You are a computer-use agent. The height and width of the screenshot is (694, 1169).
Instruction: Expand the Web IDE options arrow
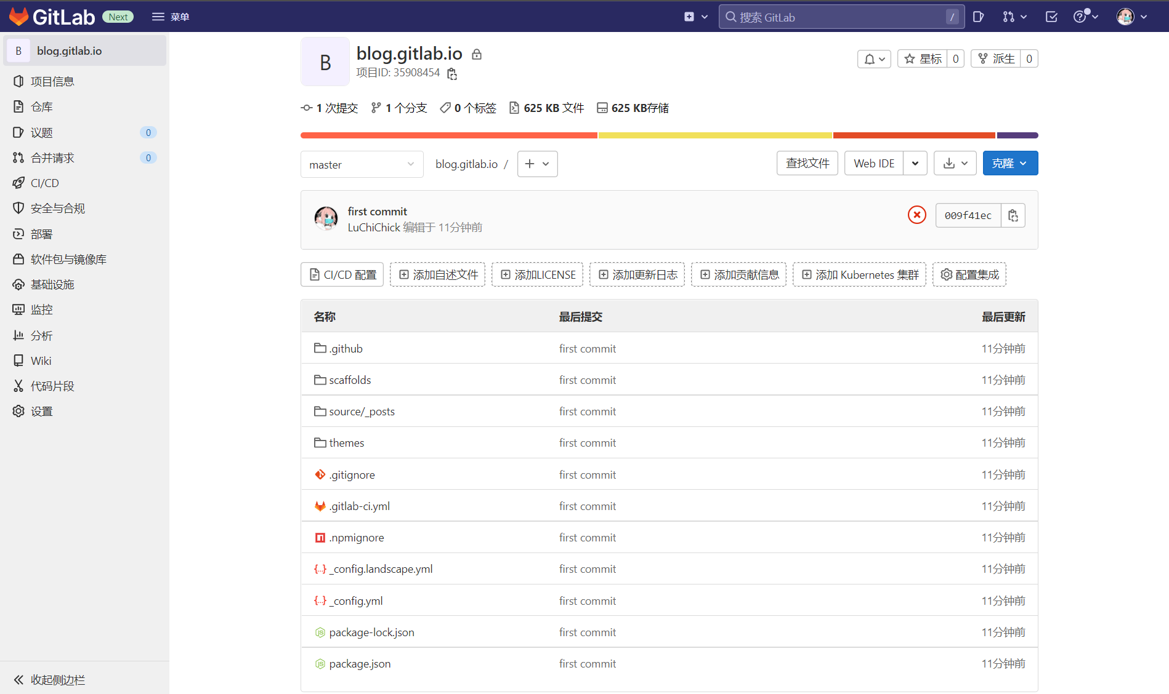pyautogui.click(x=915, y=163)
